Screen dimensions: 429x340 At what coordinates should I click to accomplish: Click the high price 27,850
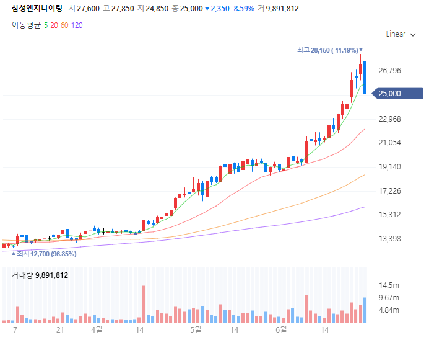click(123, 9)
